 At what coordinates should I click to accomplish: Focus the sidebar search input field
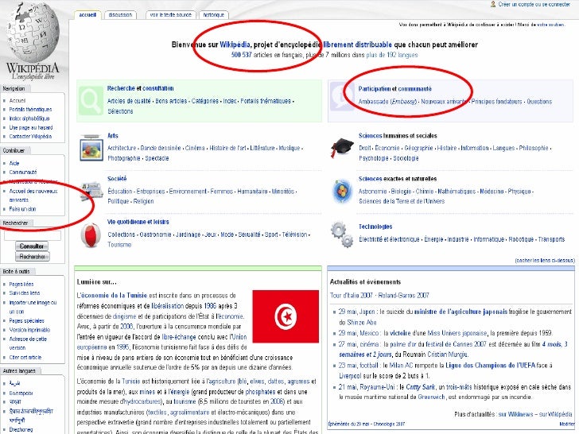(x=33, y=235)
